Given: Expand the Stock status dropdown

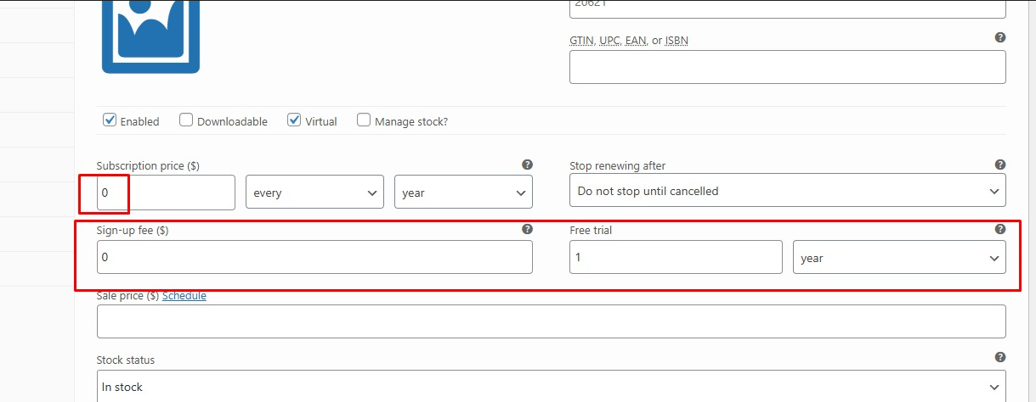Looking at the screenshot, I should tap(551, 387).
